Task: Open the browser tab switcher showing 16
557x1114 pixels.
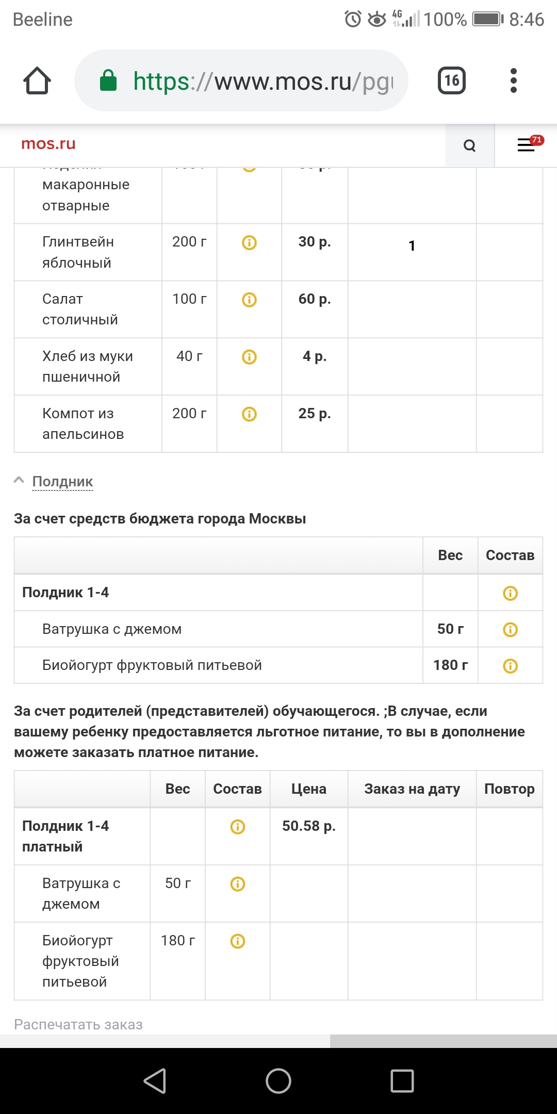Action: tap(451, 81)
